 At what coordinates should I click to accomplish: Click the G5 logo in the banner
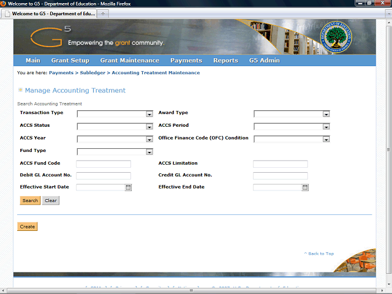coord(51,37)
